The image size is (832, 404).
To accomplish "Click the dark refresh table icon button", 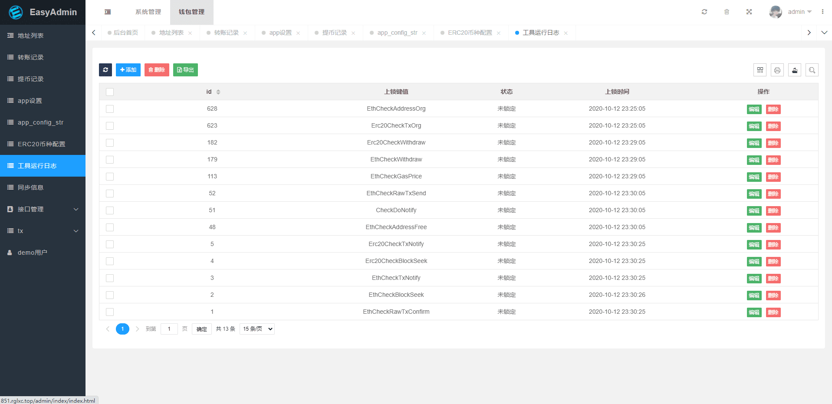I will 105,70.
